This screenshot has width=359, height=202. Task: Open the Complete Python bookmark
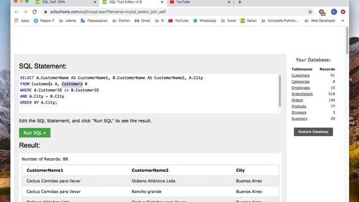280,21
